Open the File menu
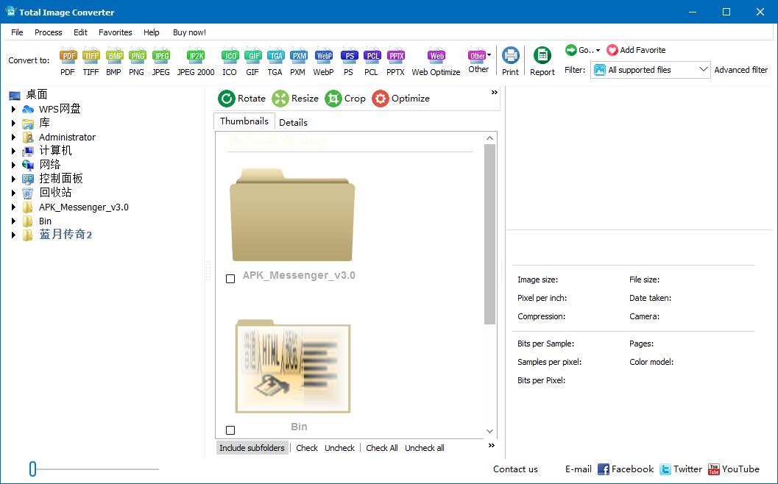 click(x=17, y=32)
